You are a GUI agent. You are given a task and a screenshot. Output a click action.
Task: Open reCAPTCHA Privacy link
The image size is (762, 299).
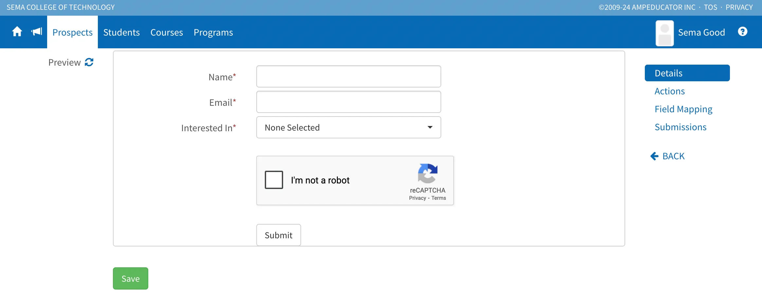(x=418, y=198)
